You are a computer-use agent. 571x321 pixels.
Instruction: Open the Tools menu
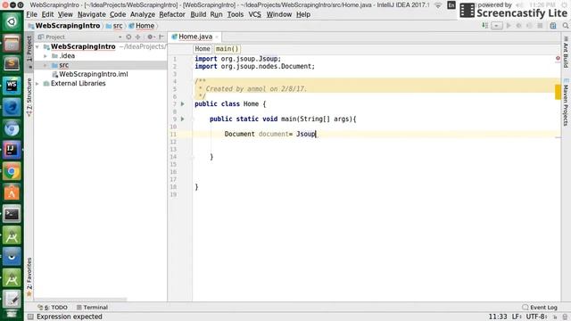(x=236, y=14)
